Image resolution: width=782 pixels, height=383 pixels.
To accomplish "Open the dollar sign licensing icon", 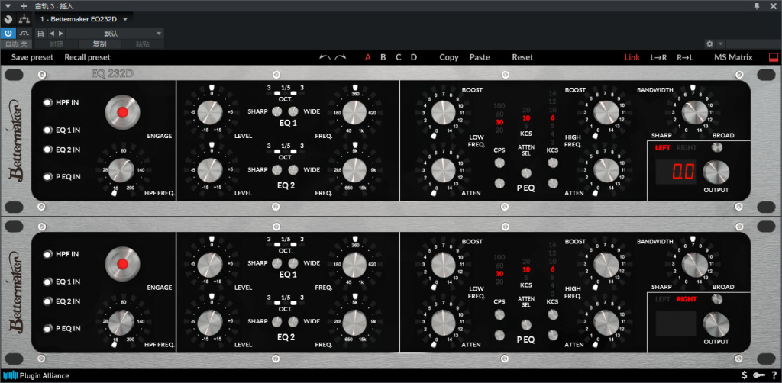I will pos(744,375).
